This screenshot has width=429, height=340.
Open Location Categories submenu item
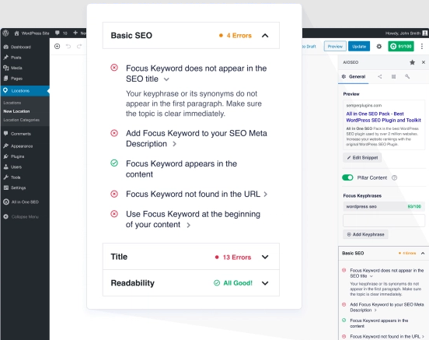point(21,120)
